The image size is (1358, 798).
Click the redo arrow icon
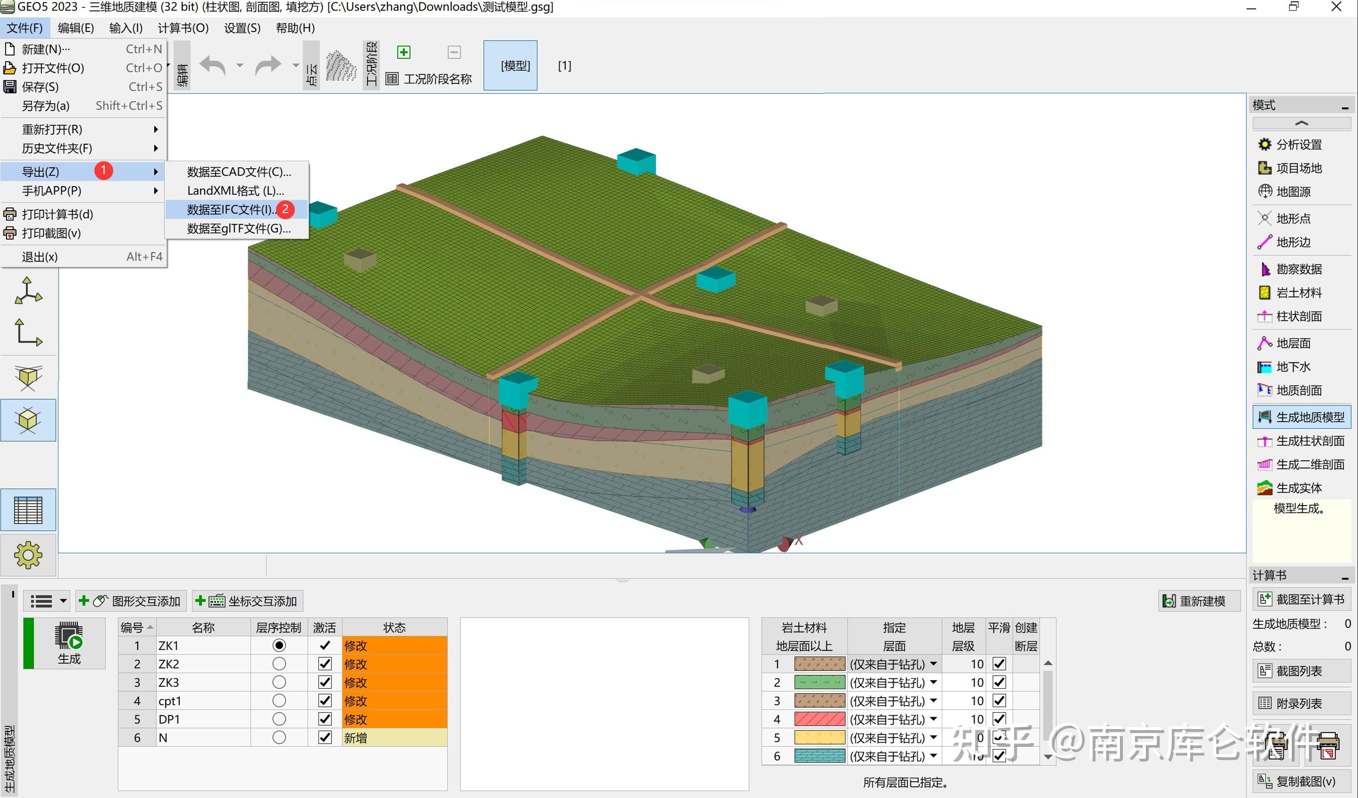[x=268, y=66]
